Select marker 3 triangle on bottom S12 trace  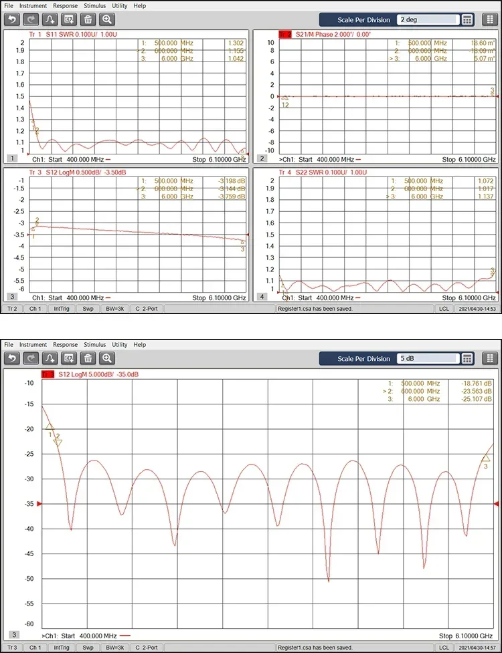[486, 458]
